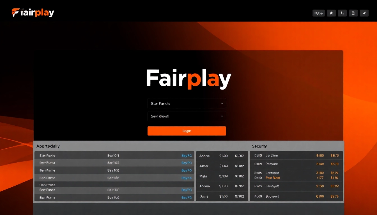Open the blue link in the "Bas 1011" row
The height and width of the screenshot is (215, 377).
[x=187, y=156]
